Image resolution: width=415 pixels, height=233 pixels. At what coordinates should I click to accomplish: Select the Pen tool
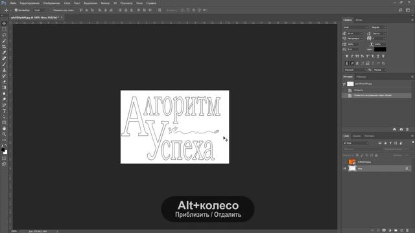point(4,105)
